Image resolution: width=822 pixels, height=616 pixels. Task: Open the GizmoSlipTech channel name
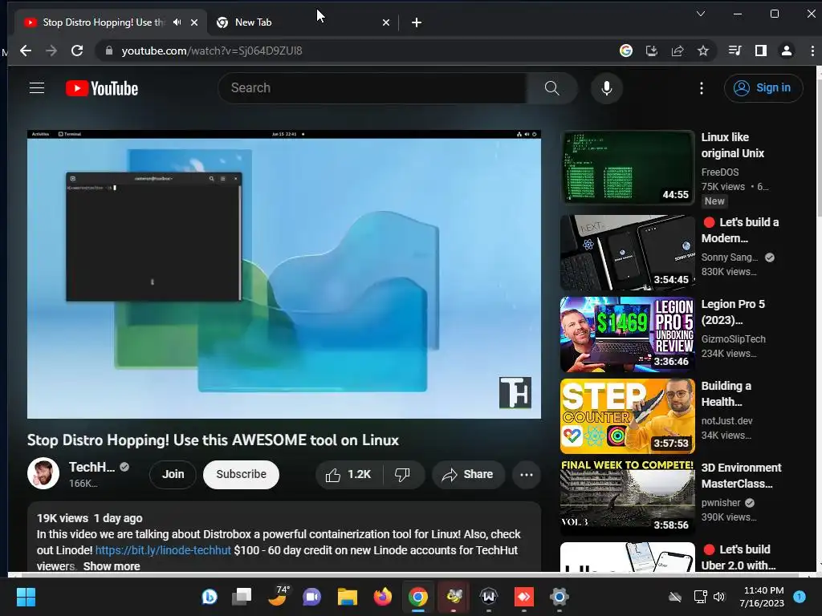point(734,339)
